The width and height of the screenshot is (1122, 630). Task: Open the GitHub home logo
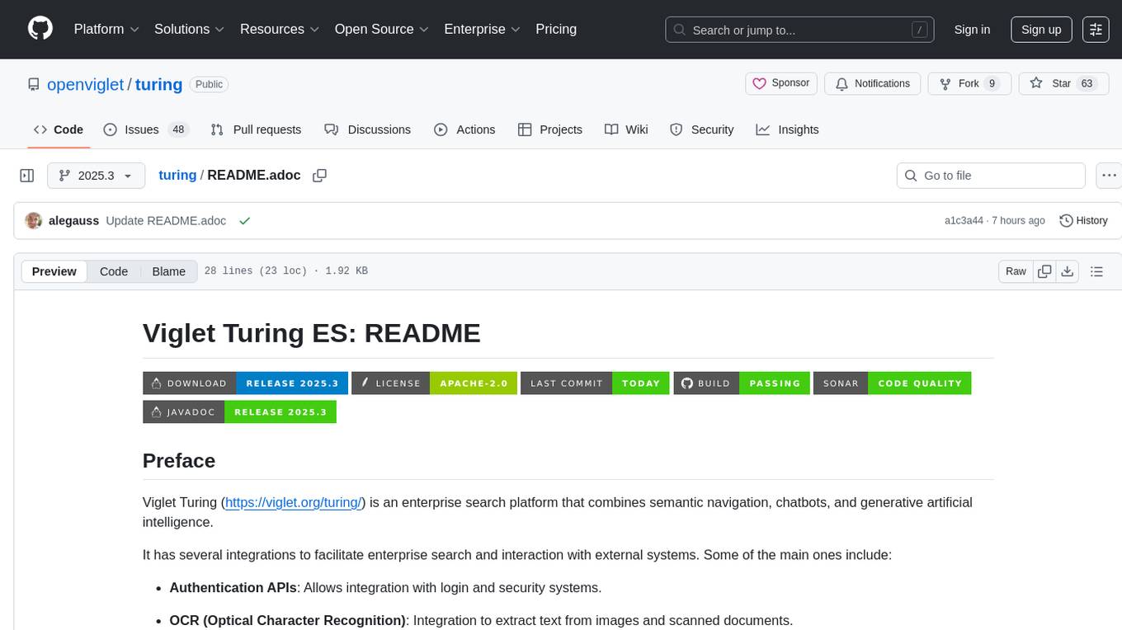click(40, 29)
